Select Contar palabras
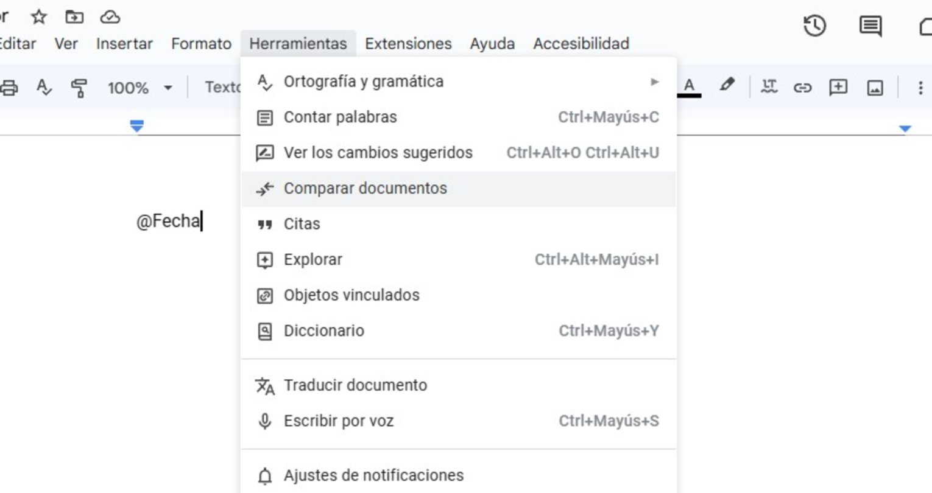The height and width of the screenshot is (493, 932). click(459, 117)
